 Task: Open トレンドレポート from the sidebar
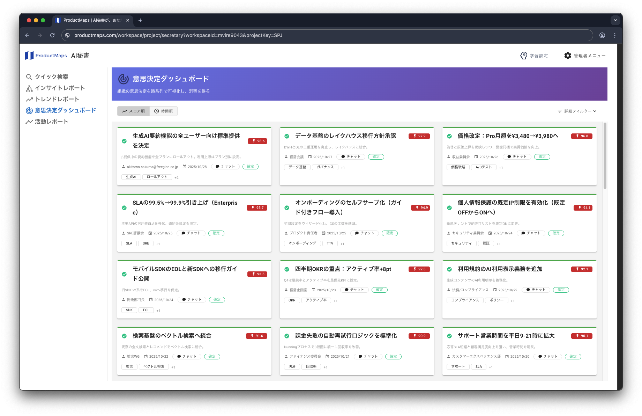(29, 99)
